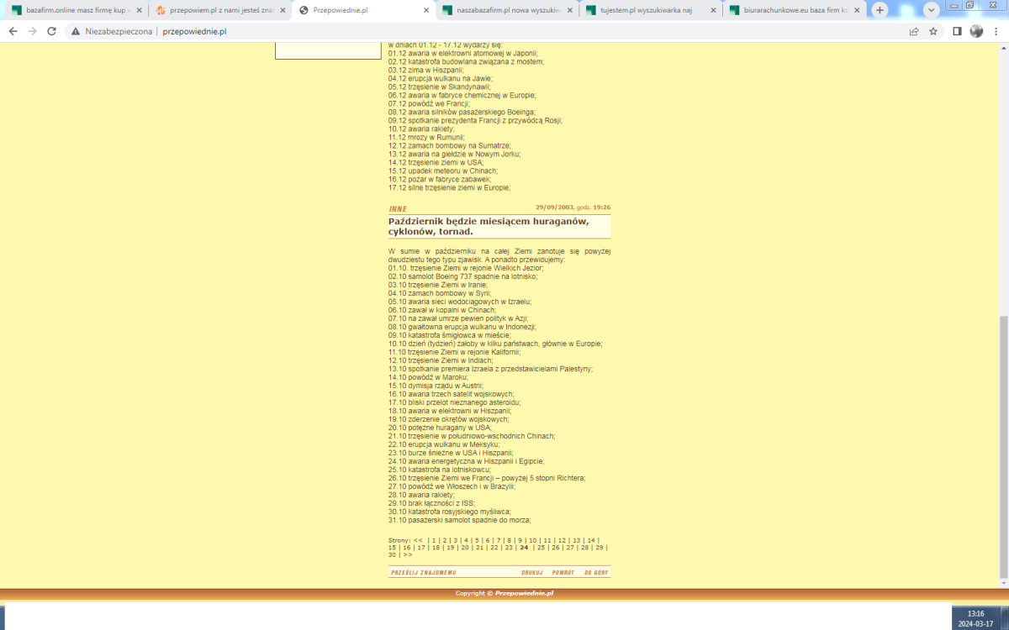The image size is (1009, 630).
Task: Click the Niezabezpieczona security warning icon
Action: pyautogui.click(x=76, y=31)
